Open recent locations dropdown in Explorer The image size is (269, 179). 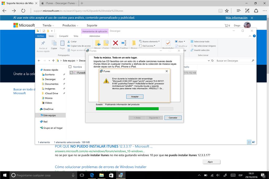tap(49, 61)
